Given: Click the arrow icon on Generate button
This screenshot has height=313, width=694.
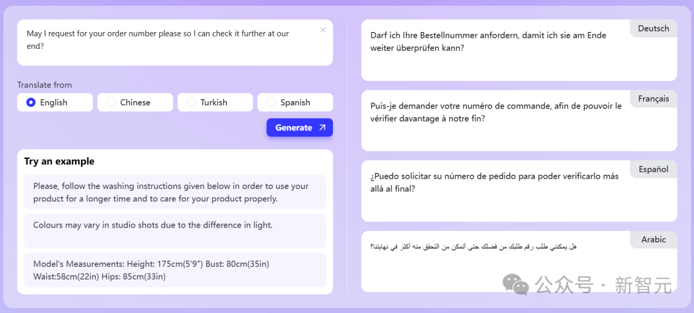Looking at the screenshot, I should (x=322, y=127).
